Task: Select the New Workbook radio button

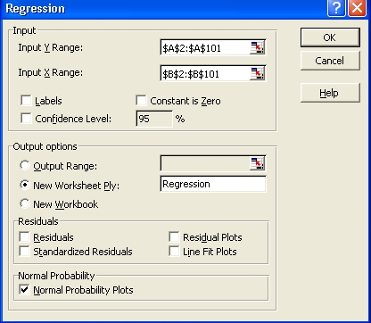Action: pos(25,203)
